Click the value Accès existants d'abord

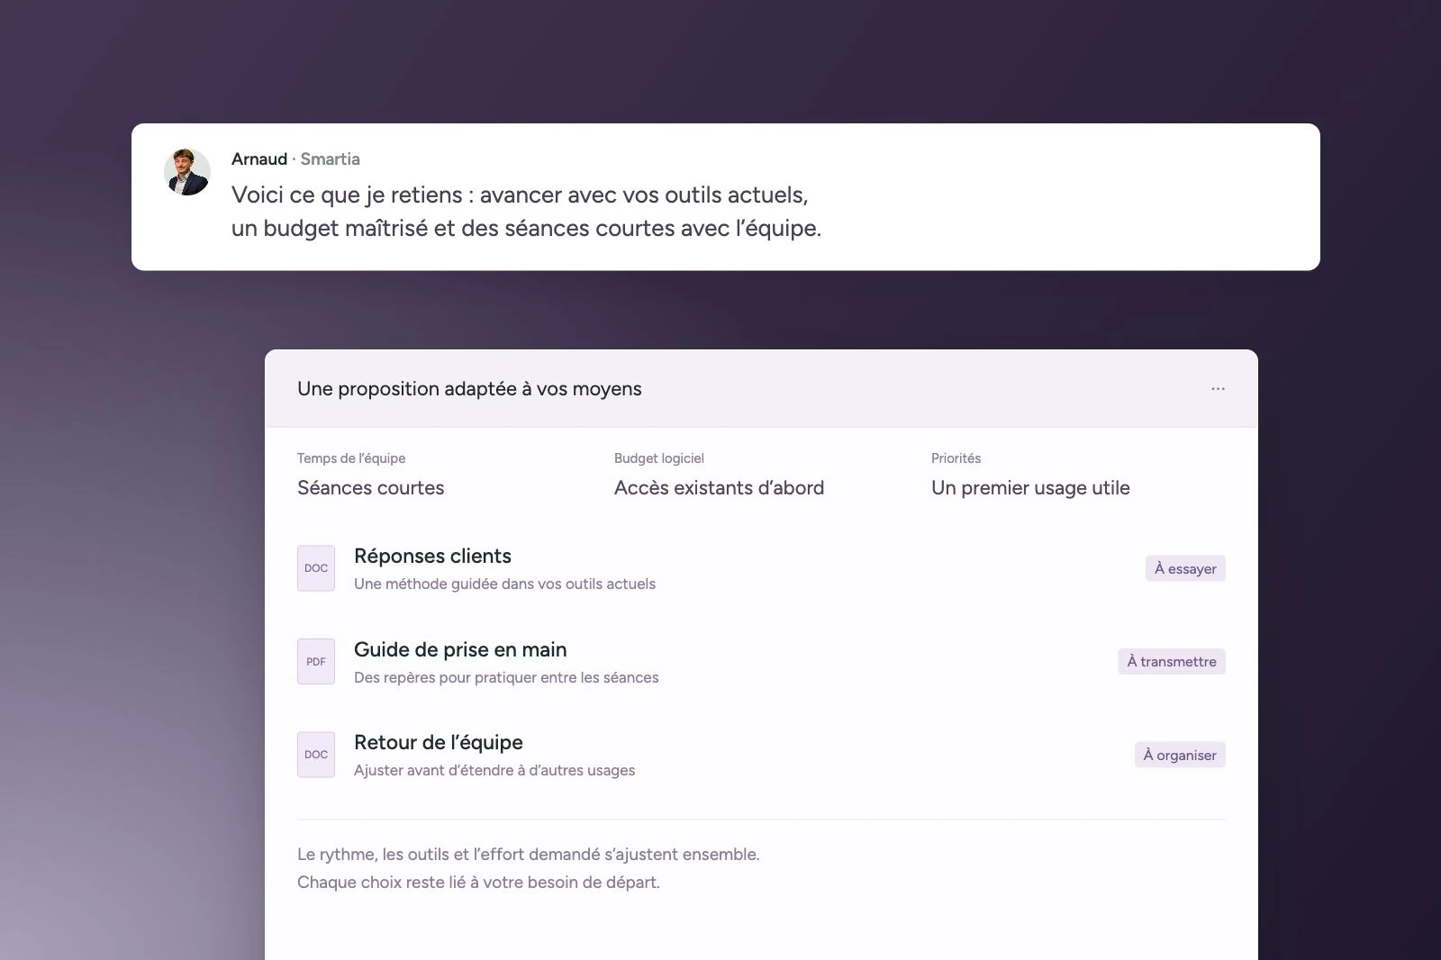point(719,488)
